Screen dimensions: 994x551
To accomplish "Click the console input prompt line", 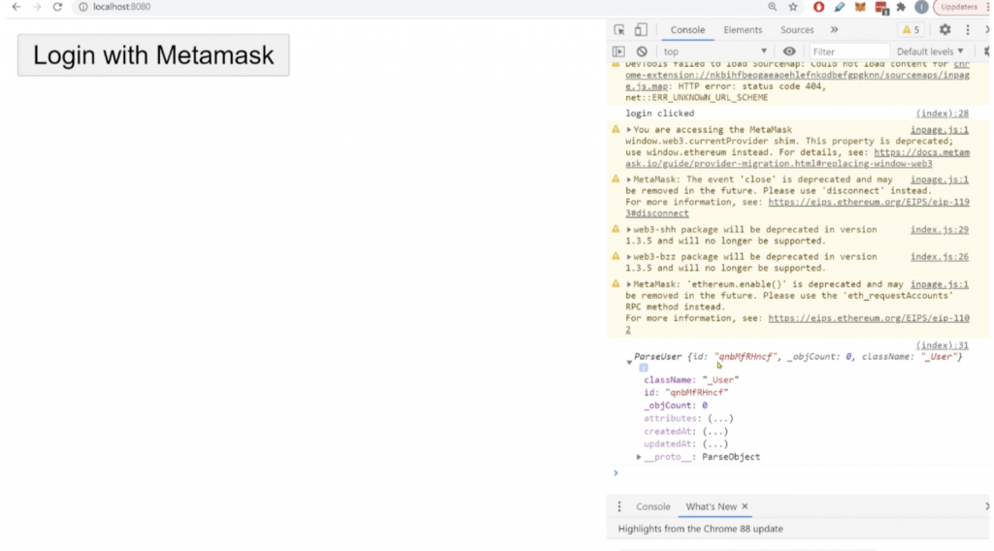I will (x=799, y=473).
